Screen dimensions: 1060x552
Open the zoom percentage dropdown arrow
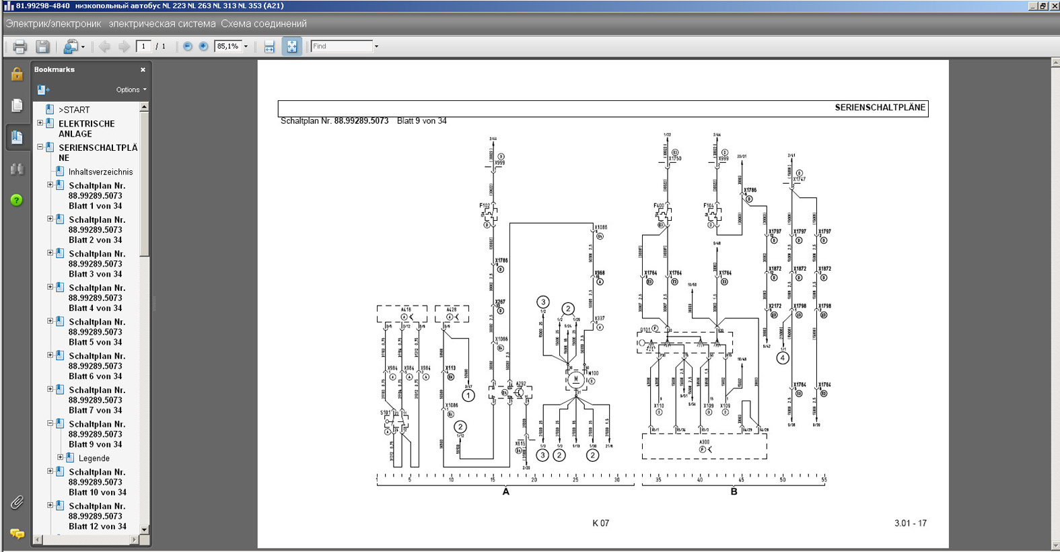pos(246,46)
